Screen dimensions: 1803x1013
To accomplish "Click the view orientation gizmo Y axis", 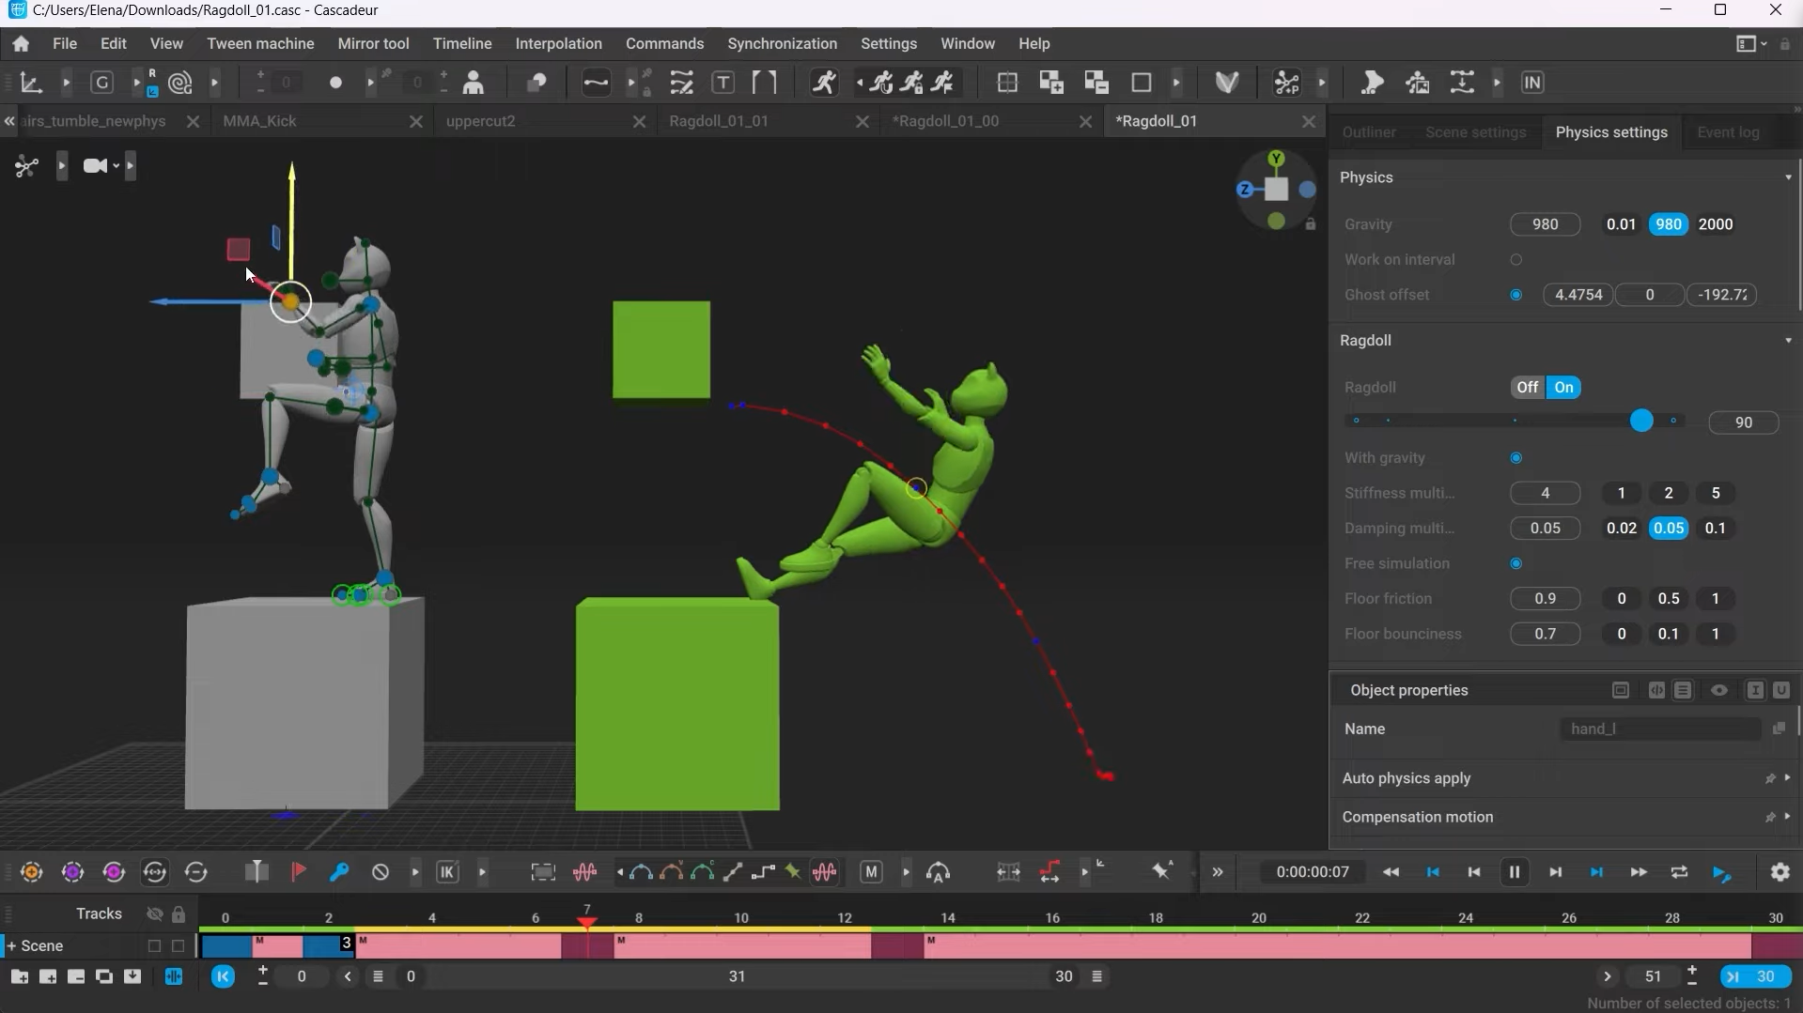I will (1276, 159).
